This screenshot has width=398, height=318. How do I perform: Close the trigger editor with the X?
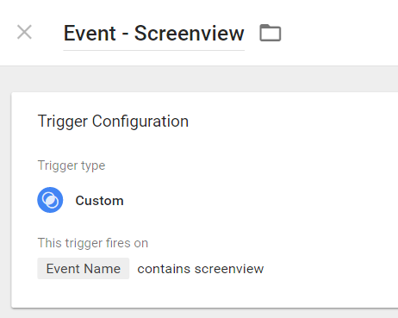coord(24,32)
